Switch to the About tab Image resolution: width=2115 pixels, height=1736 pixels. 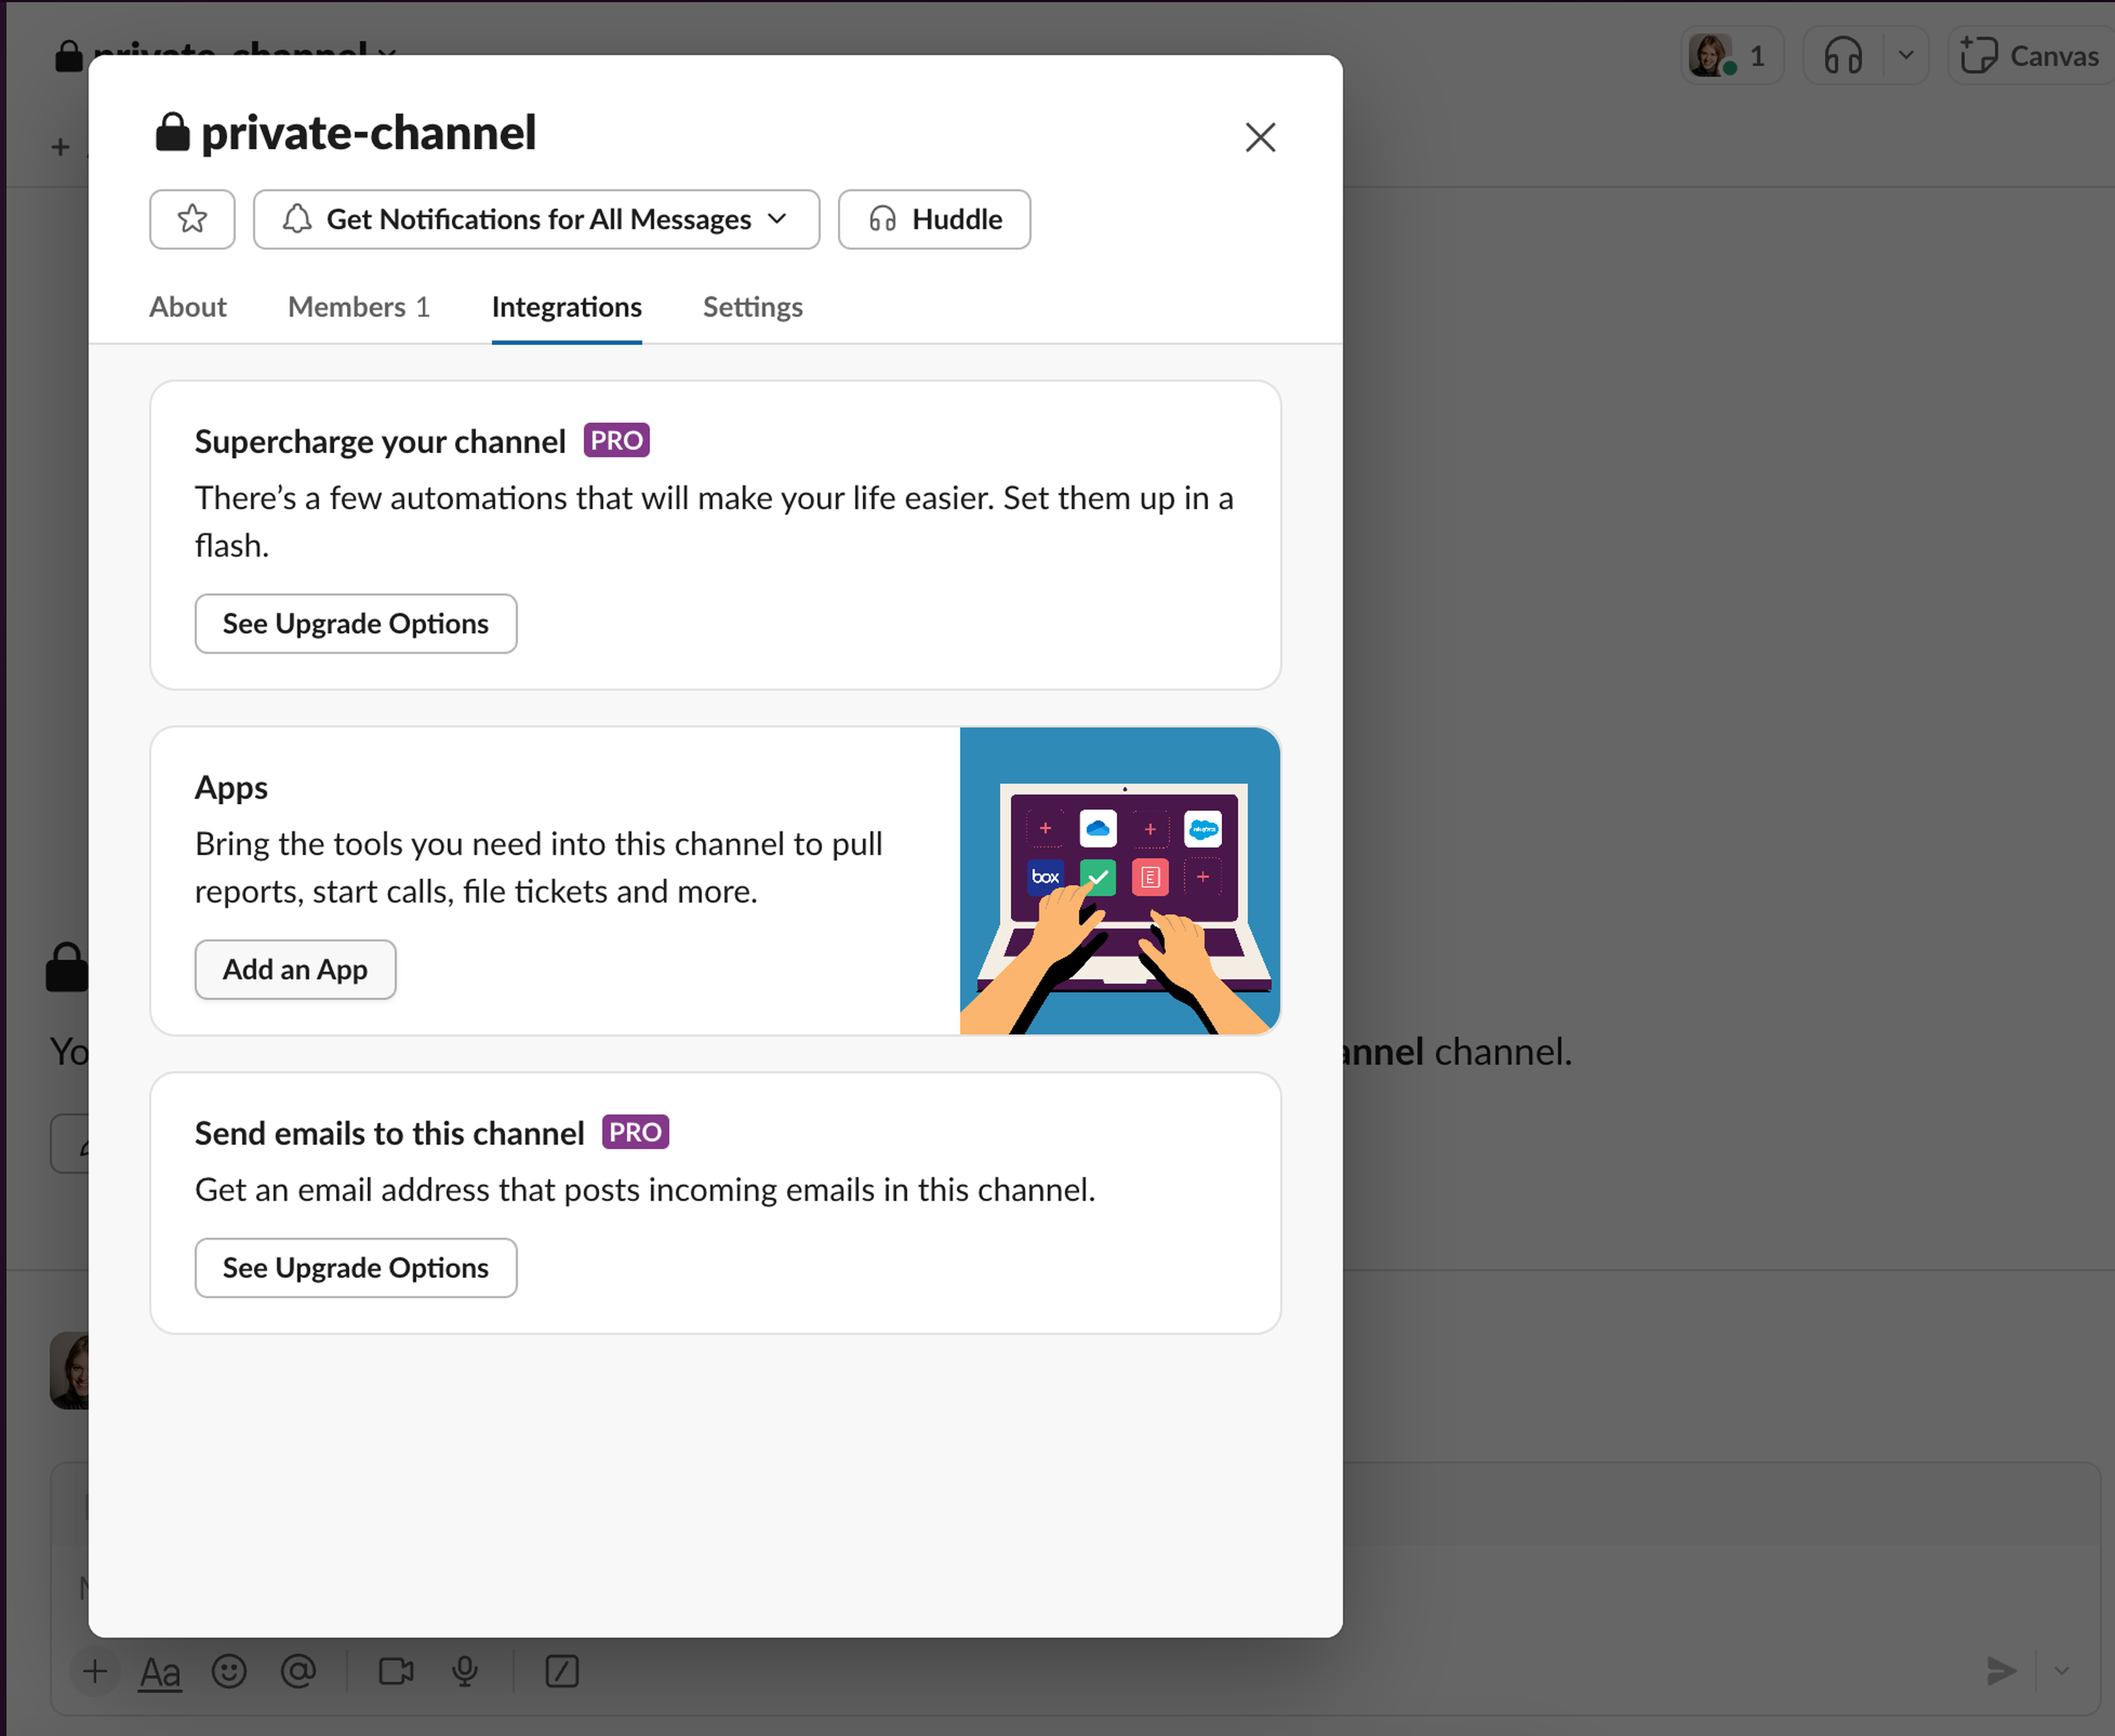coord(188,307)
